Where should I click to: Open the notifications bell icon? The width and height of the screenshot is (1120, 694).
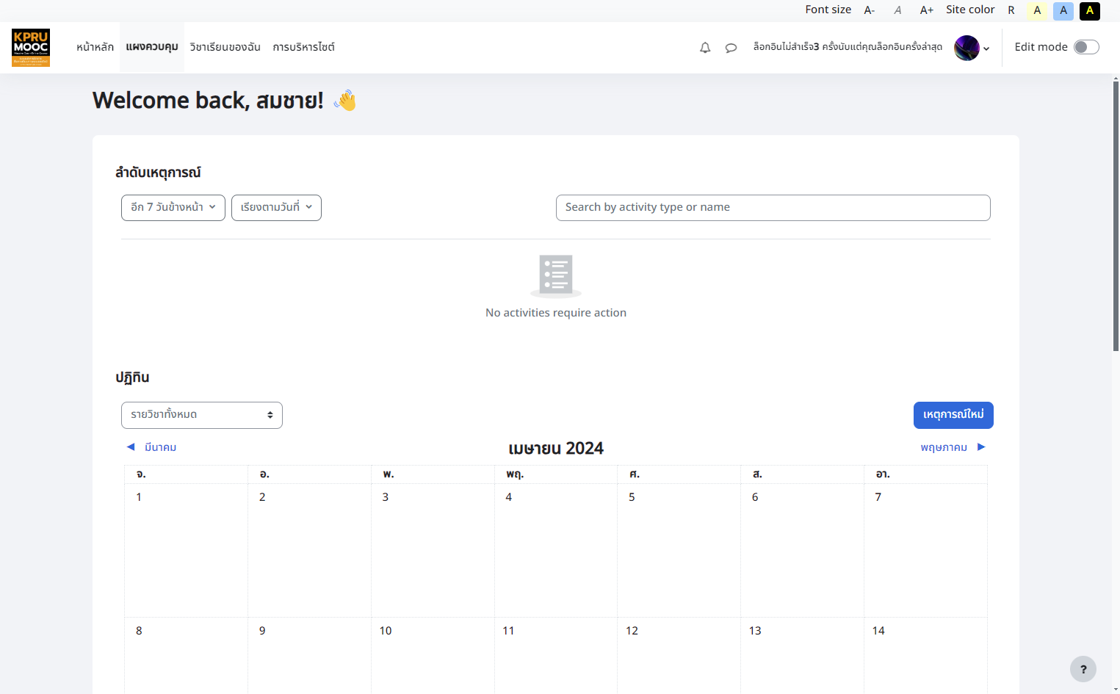pos(705,48)
